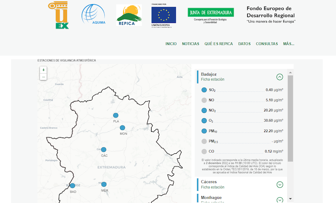Image resolution: width=336 pixels, height=203 pixels.
Task: Open Ficha estación link under Cáceres
Action: pos(212,187)
